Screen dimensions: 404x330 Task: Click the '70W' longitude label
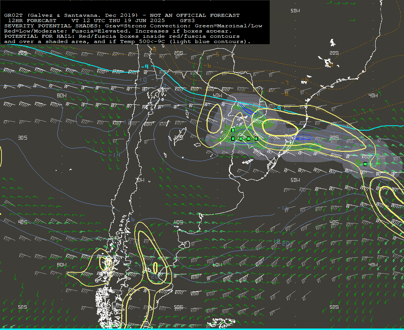click(140, 180)
